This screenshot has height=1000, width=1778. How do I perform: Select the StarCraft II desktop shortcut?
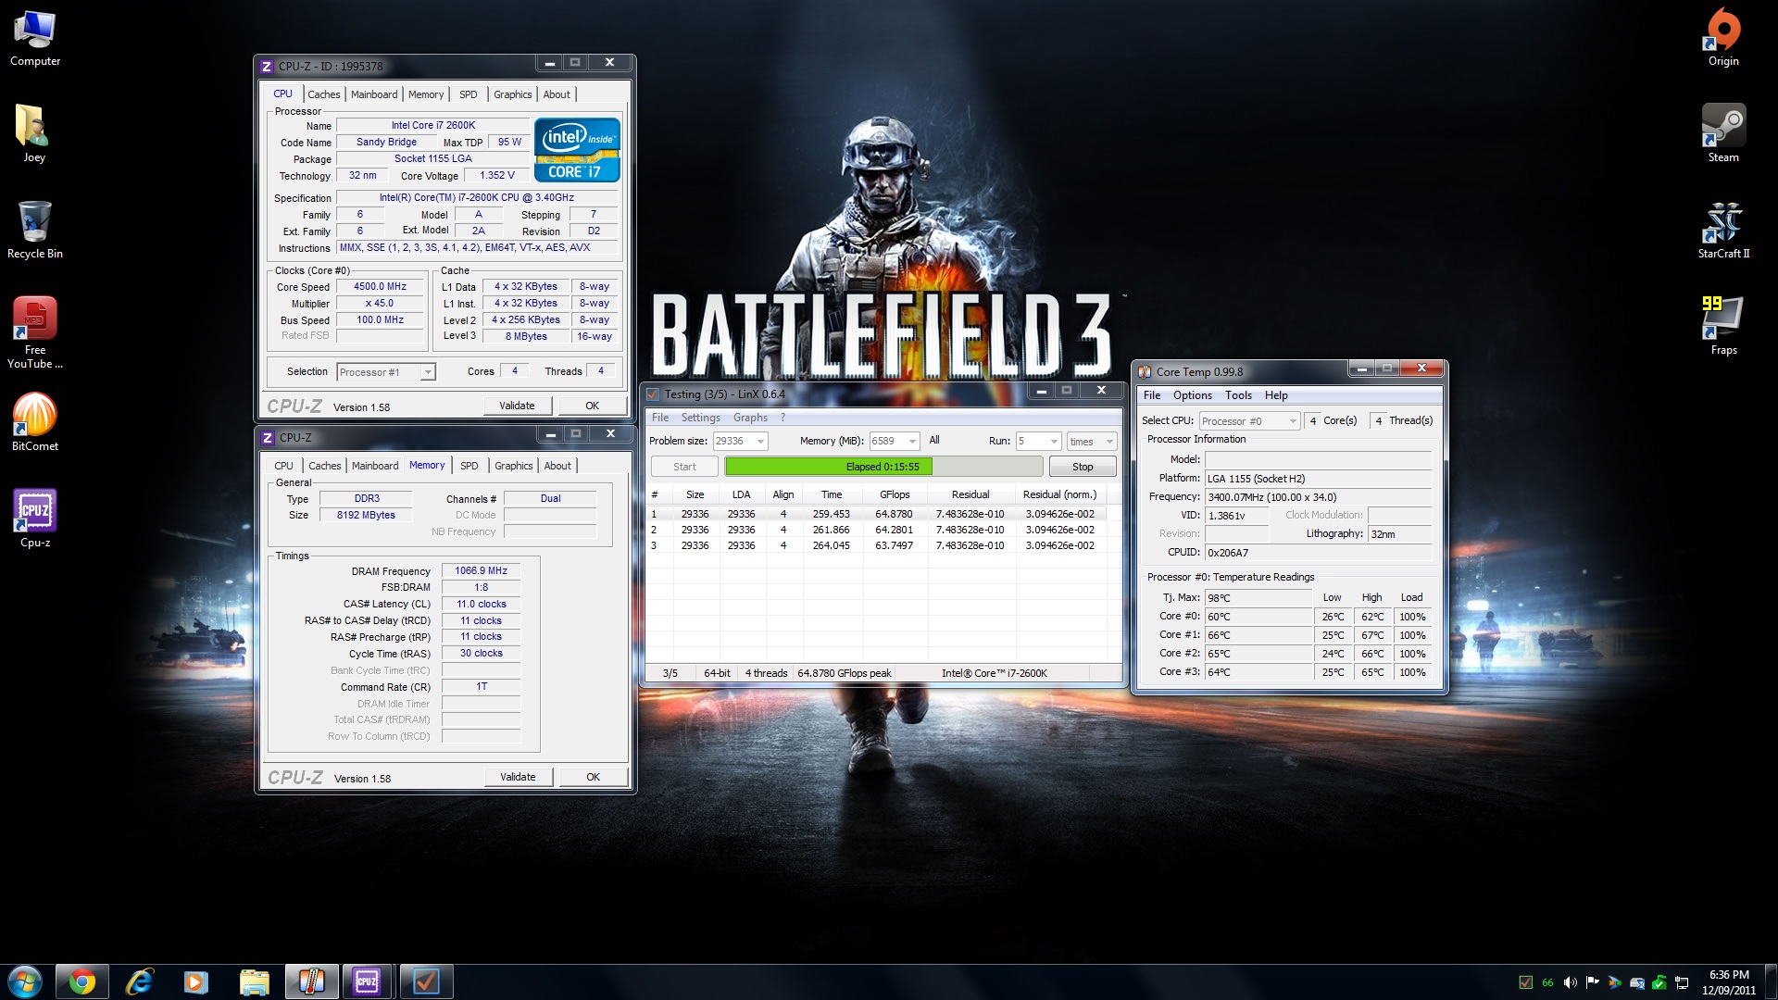(1723, 230)
